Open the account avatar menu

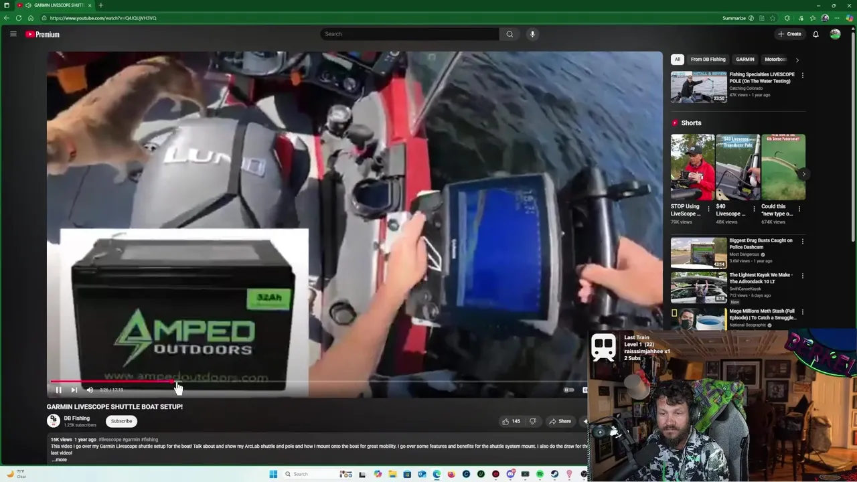(x=835, y=34)
